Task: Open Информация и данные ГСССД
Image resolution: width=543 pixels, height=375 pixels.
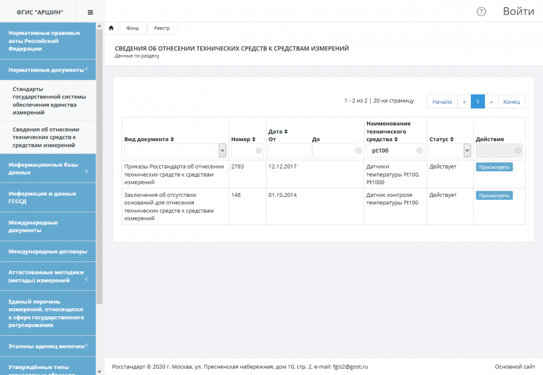Action: tap(48, 197)
